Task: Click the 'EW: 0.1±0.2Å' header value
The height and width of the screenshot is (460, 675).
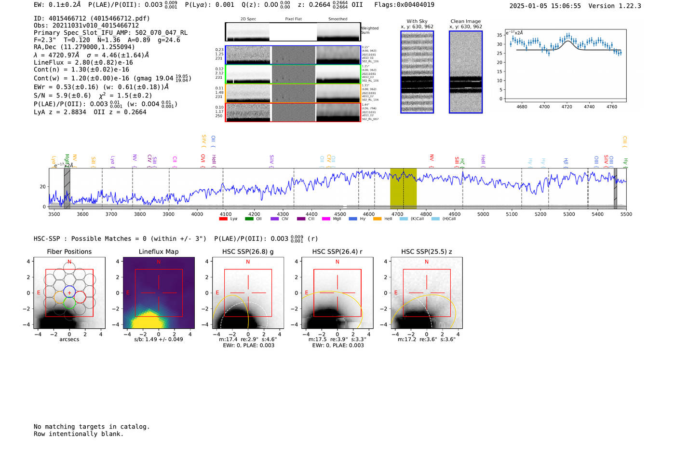Action: 57,5
